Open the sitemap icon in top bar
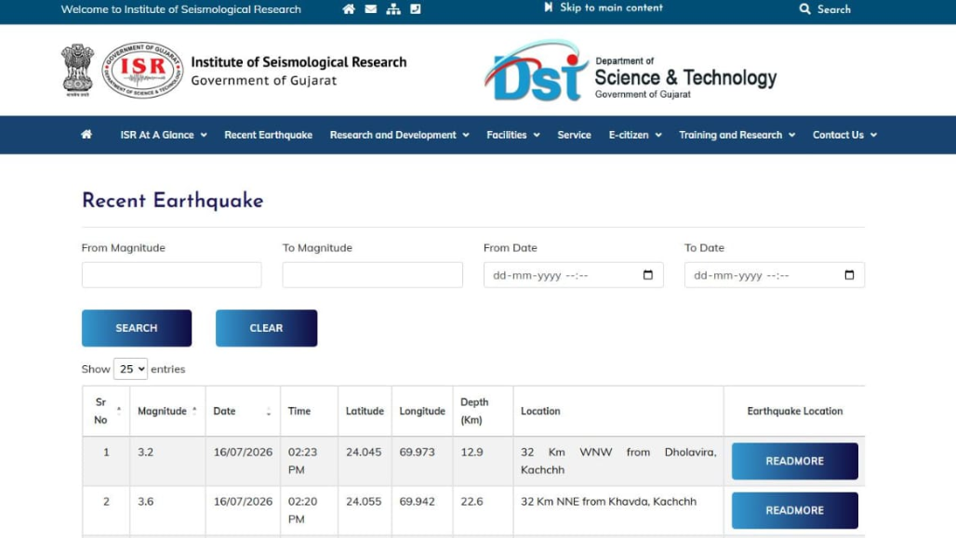This screenshot has width=956, height=538. click(393, 9)
